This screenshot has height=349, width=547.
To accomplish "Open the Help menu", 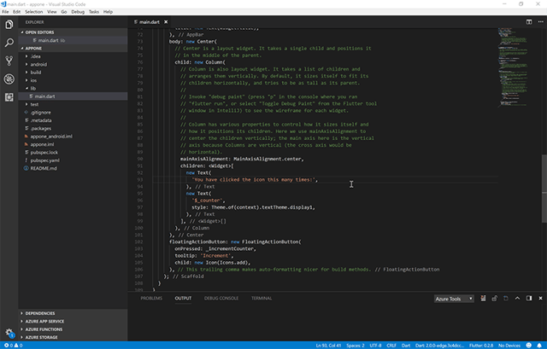I will pyautogui.click(x=109, y=12).
